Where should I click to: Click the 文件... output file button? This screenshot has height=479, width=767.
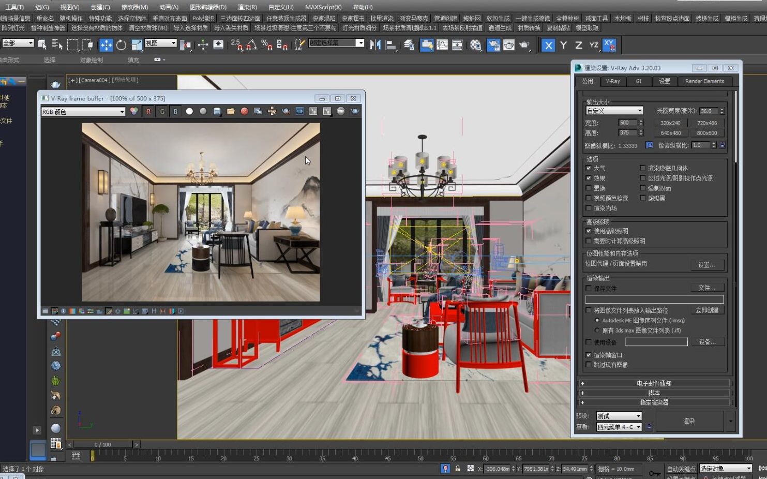point(707,288)
